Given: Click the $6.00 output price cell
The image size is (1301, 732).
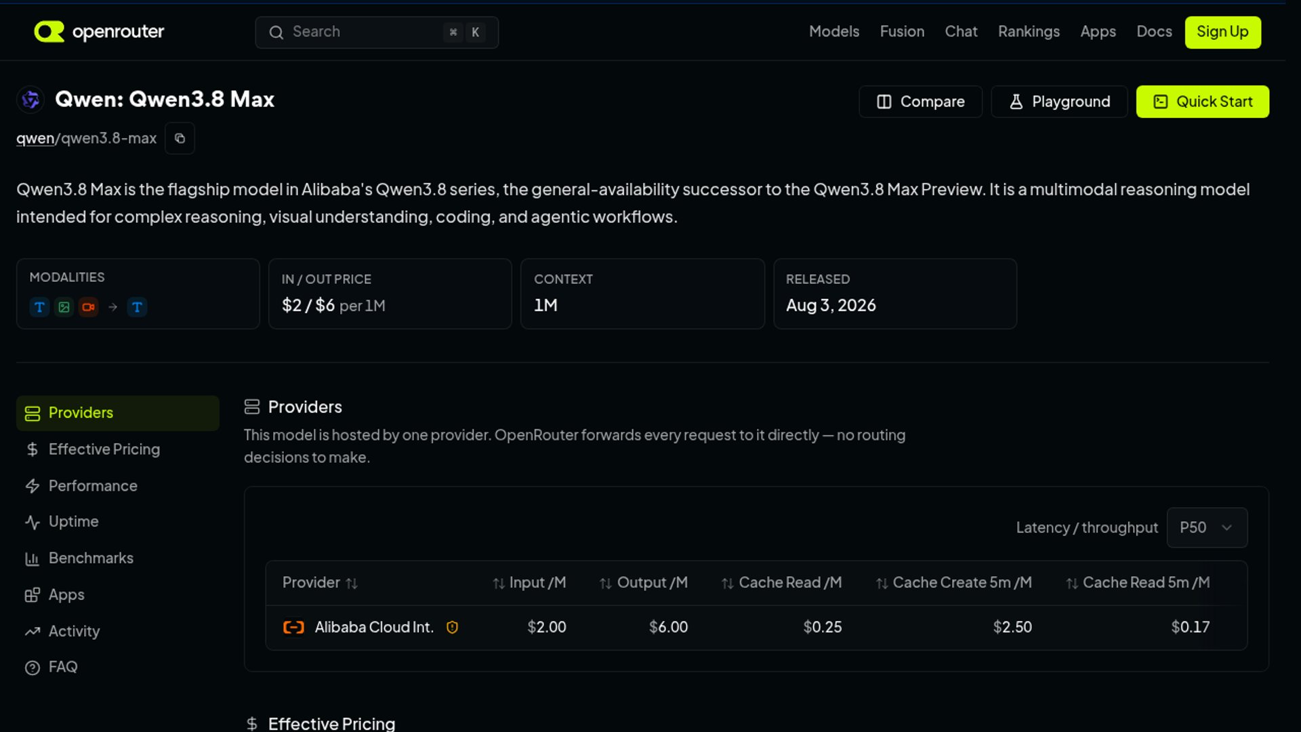Looking at the screenshot, I should (668, 627).
